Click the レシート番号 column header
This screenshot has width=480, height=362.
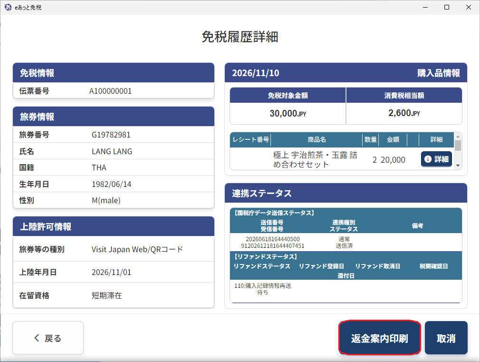coord(251,139)
